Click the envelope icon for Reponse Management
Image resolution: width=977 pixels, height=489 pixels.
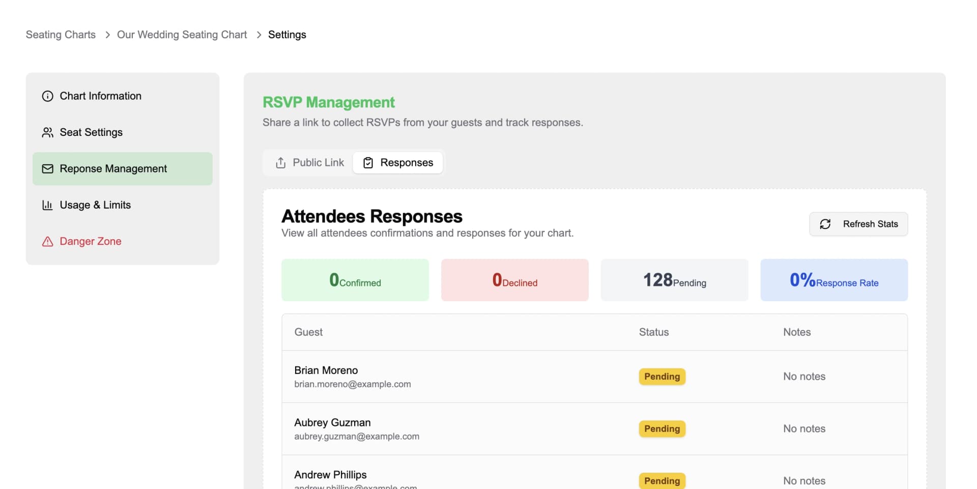[47, 169]
